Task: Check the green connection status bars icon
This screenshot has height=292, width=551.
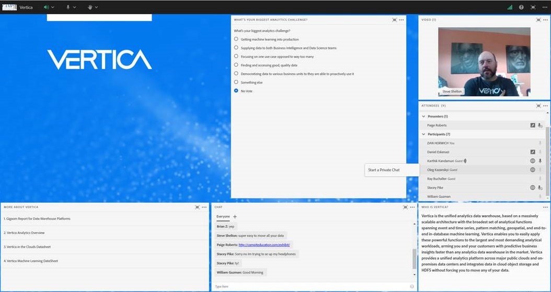Action: 510,7
